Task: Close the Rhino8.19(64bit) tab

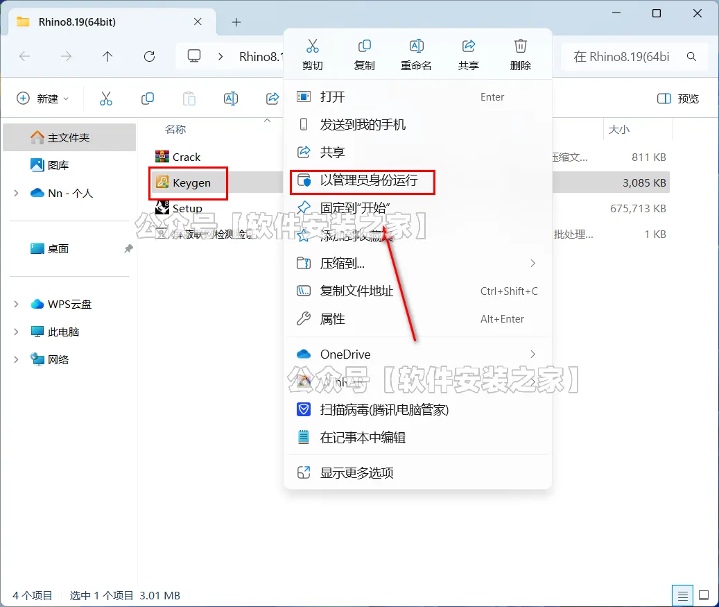Action: click(x=198, y=22)
